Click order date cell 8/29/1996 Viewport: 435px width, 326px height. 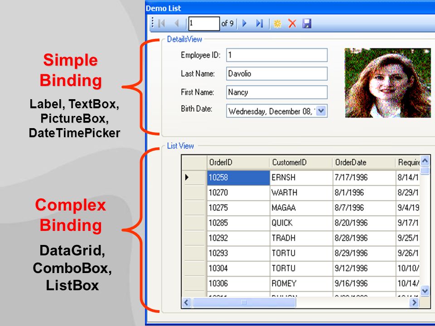pyautogui.click(x=364, y=253)
